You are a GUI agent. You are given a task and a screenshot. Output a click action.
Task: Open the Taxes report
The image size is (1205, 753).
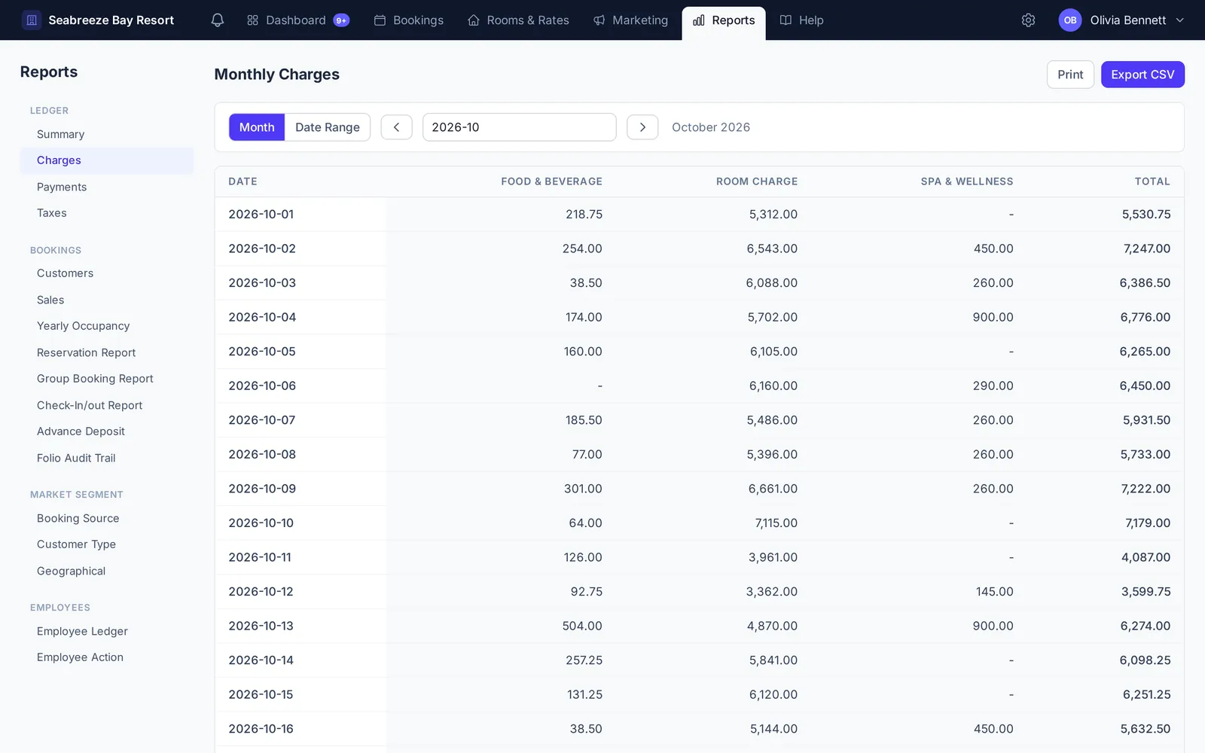coord(106,213)
